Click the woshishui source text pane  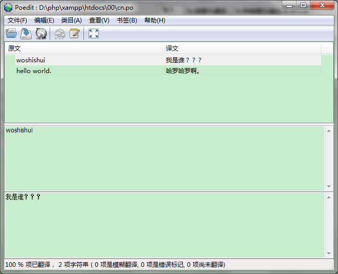pos(164,158)
